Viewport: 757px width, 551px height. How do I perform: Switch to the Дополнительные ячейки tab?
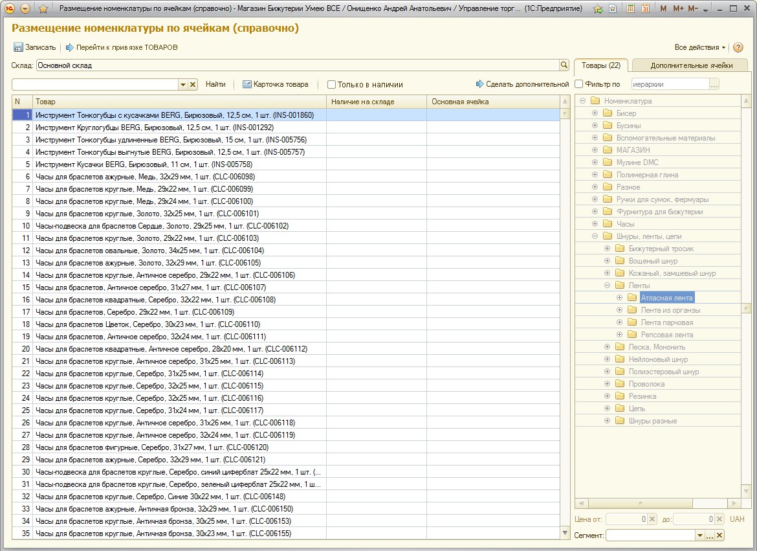coord(691,65)
